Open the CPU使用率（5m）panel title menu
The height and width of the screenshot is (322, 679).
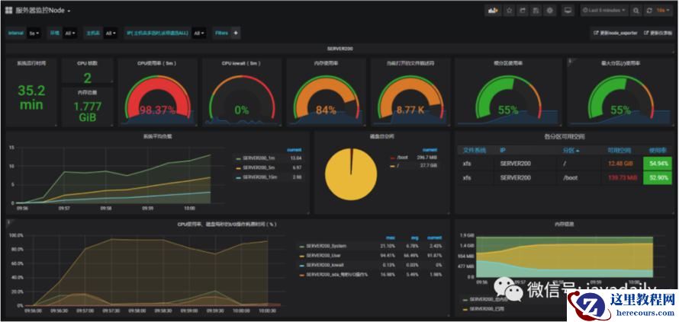click(156, 63)
